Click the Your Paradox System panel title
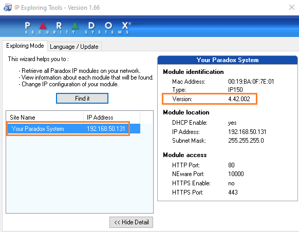 point(228,60)
